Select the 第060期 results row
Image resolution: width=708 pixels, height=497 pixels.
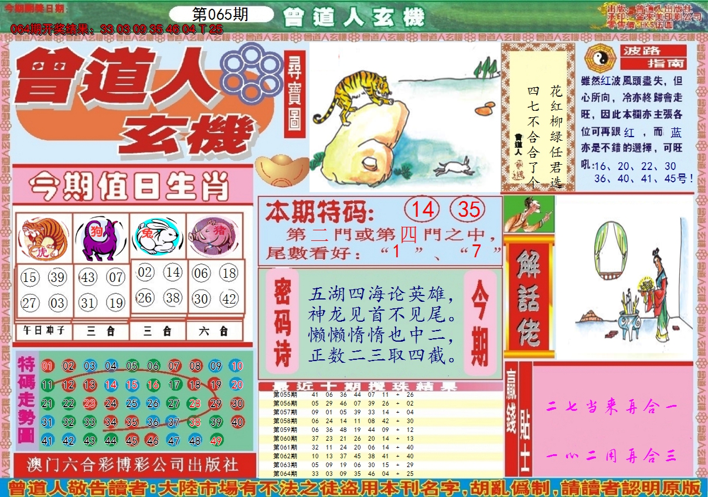pyautogui.click(x=381, y=438)
